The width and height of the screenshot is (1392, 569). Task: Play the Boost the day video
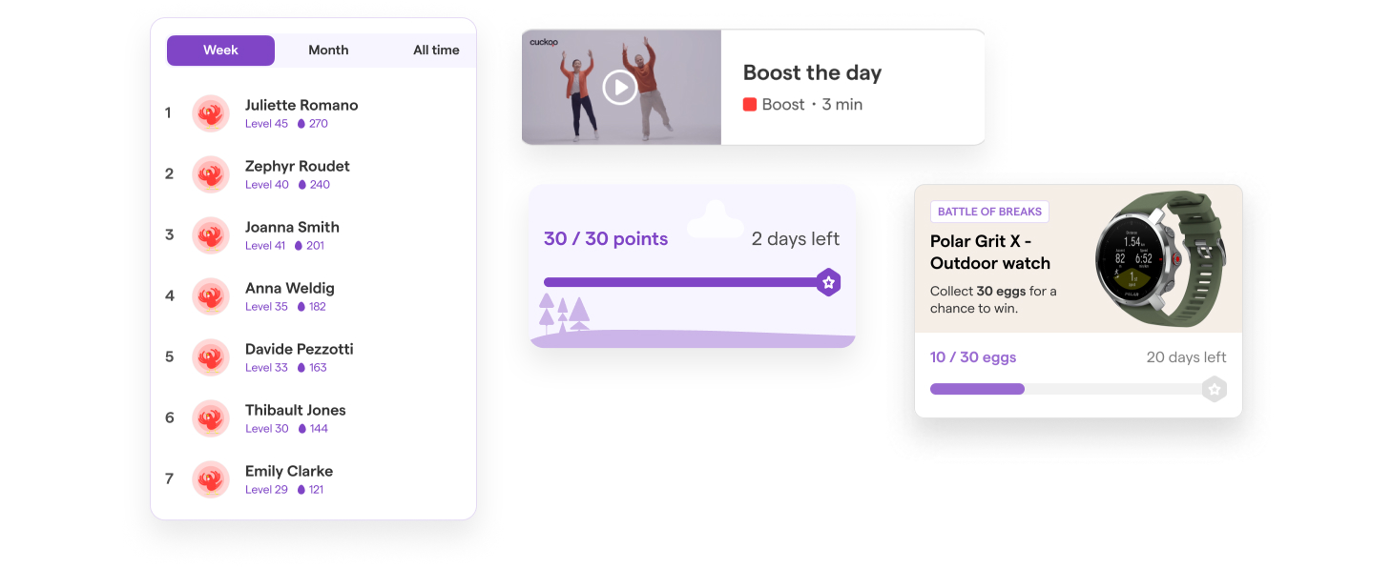(x=620, y=88)
